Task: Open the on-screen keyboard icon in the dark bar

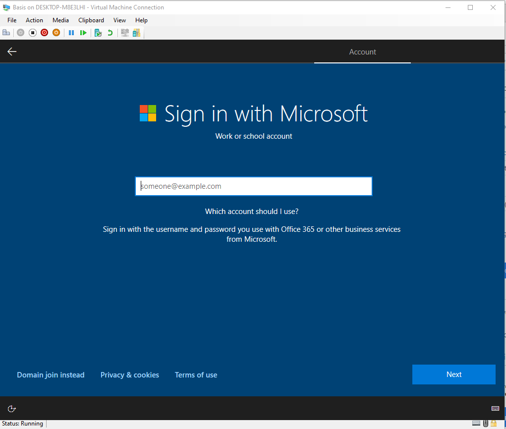Action: [x=495, y=408]
